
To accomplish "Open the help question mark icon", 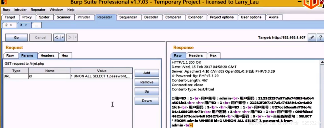I will [320, 38].
